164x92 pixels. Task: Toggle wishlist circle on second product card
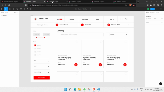coord(101,42)
